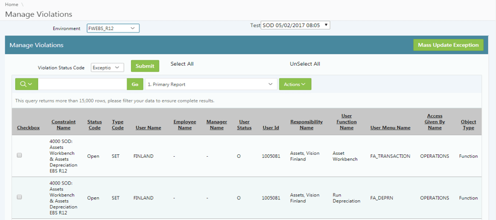Click the first row's constraint name text

63,156
